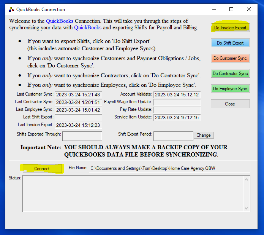Click the QuickBooks Connection title bar icon
The image size is (264, 235).
11,10
